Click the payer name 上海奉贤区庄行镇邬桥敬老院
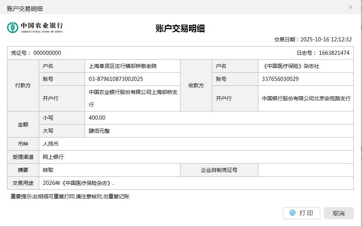 [x=123, y=66]
